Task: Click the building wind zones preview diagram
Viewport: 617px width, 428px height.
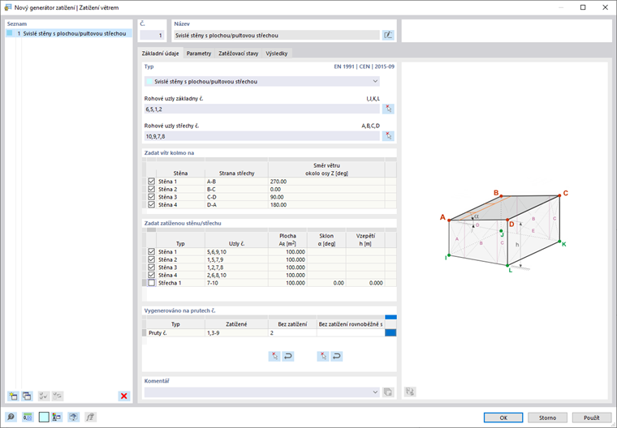Action: pyautogui.click(x=504, y=231)
